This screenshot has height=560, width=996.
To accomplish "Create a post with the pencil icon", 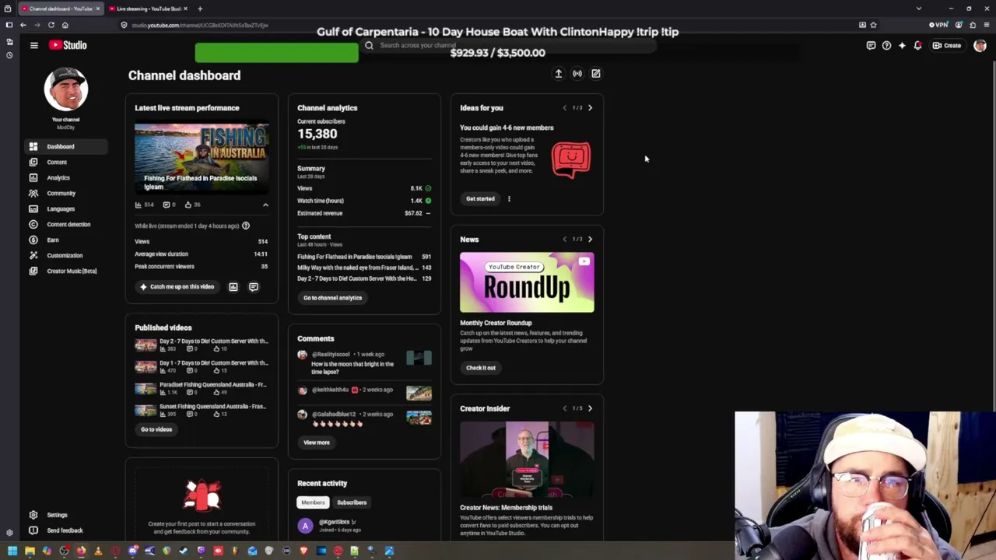I will pyautogui.click(x=596, y=74).
